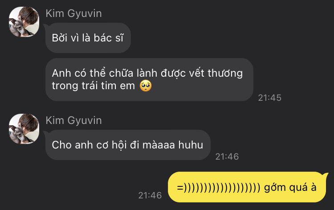Open the first Kim Gyuvin profile avatar
Screen dimensions: 334x210
coord(24,22)
